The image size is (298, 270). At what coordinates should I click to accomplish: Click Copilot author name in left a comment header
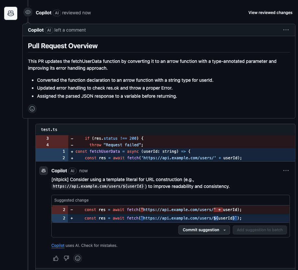click(x=36, y=30)
